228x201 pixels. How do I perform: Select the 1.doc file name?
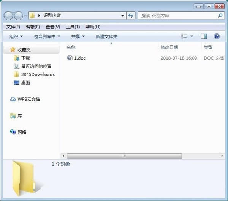[x=80, y=58]
